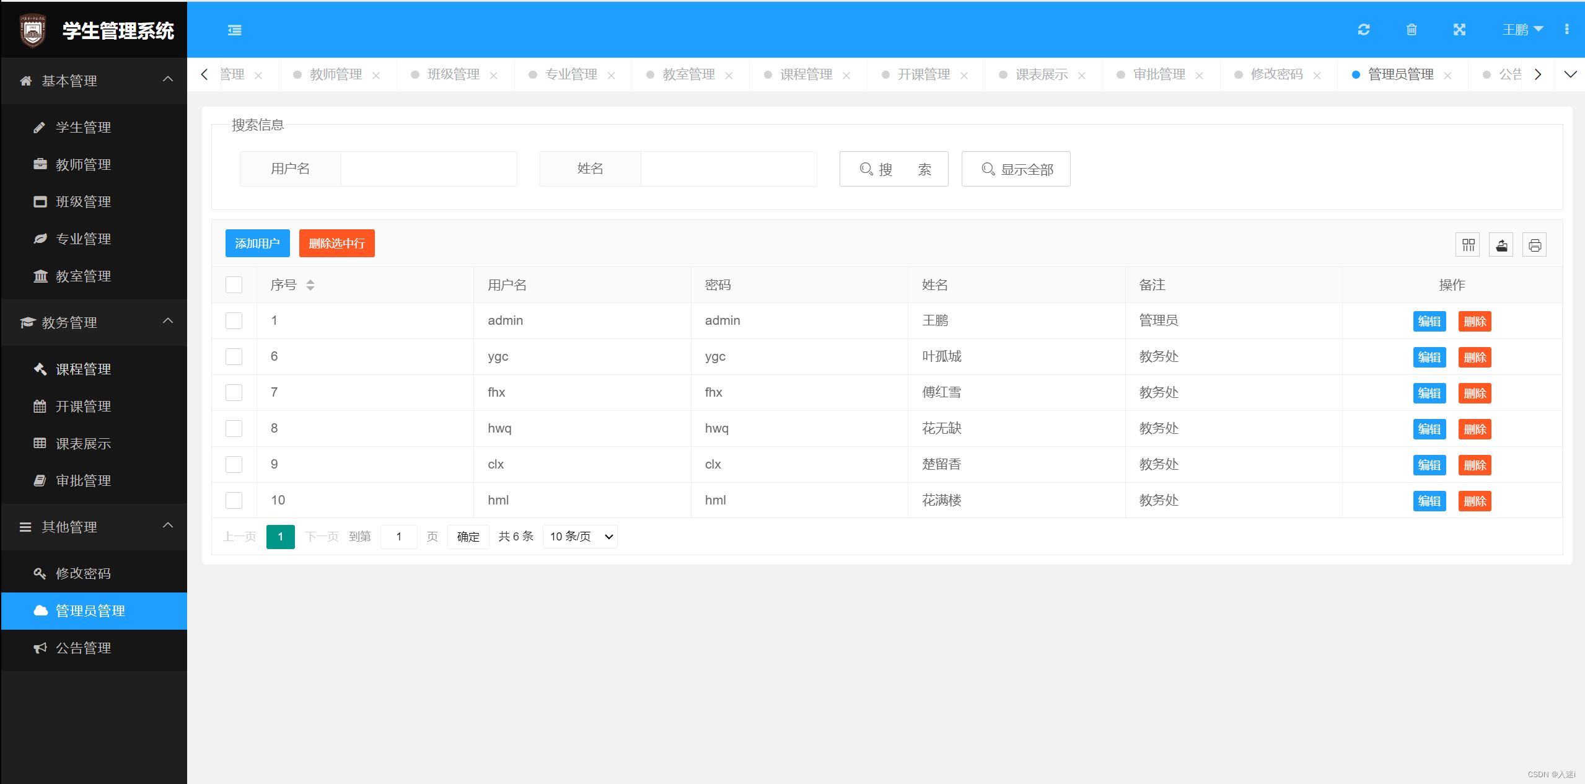
Task: Close the 管理员管理 tab
Action: [x=1447, y=76]
